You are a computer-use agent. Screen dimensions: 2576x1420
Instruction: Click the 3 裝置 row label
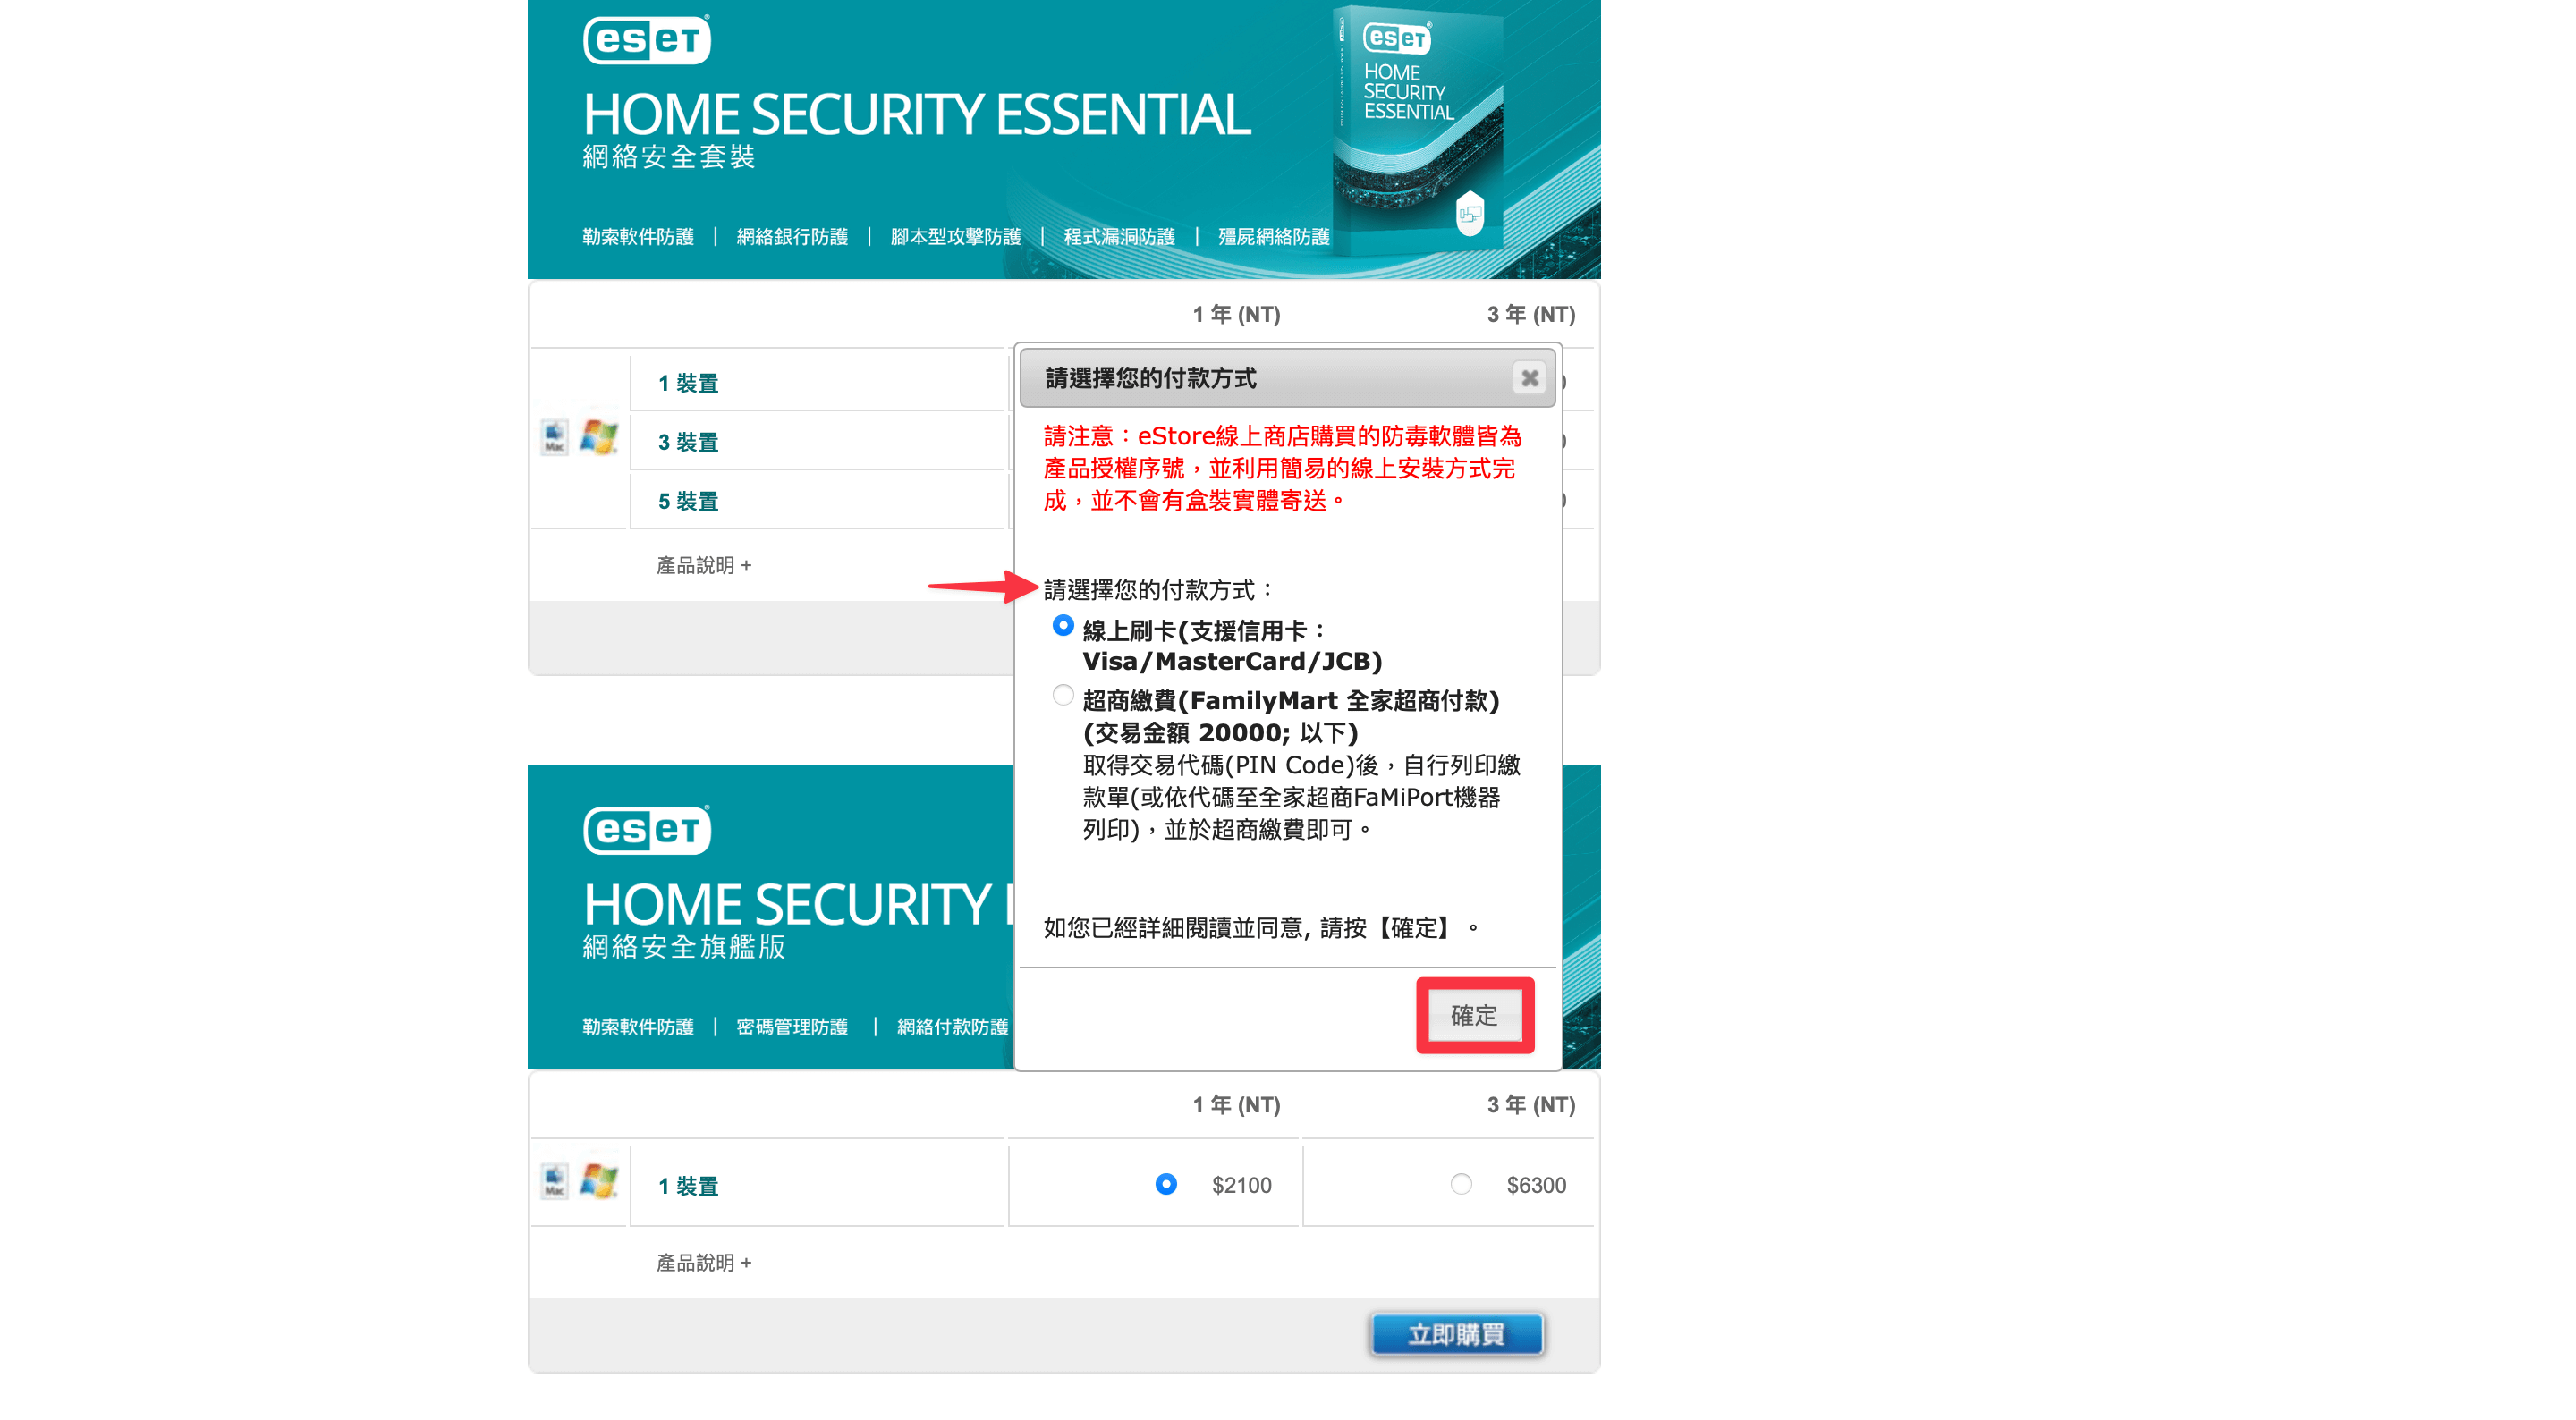688,442
